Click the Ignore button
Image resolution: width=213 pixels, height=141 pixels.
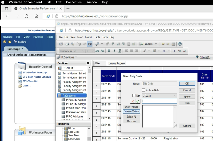tap(187, 97)
